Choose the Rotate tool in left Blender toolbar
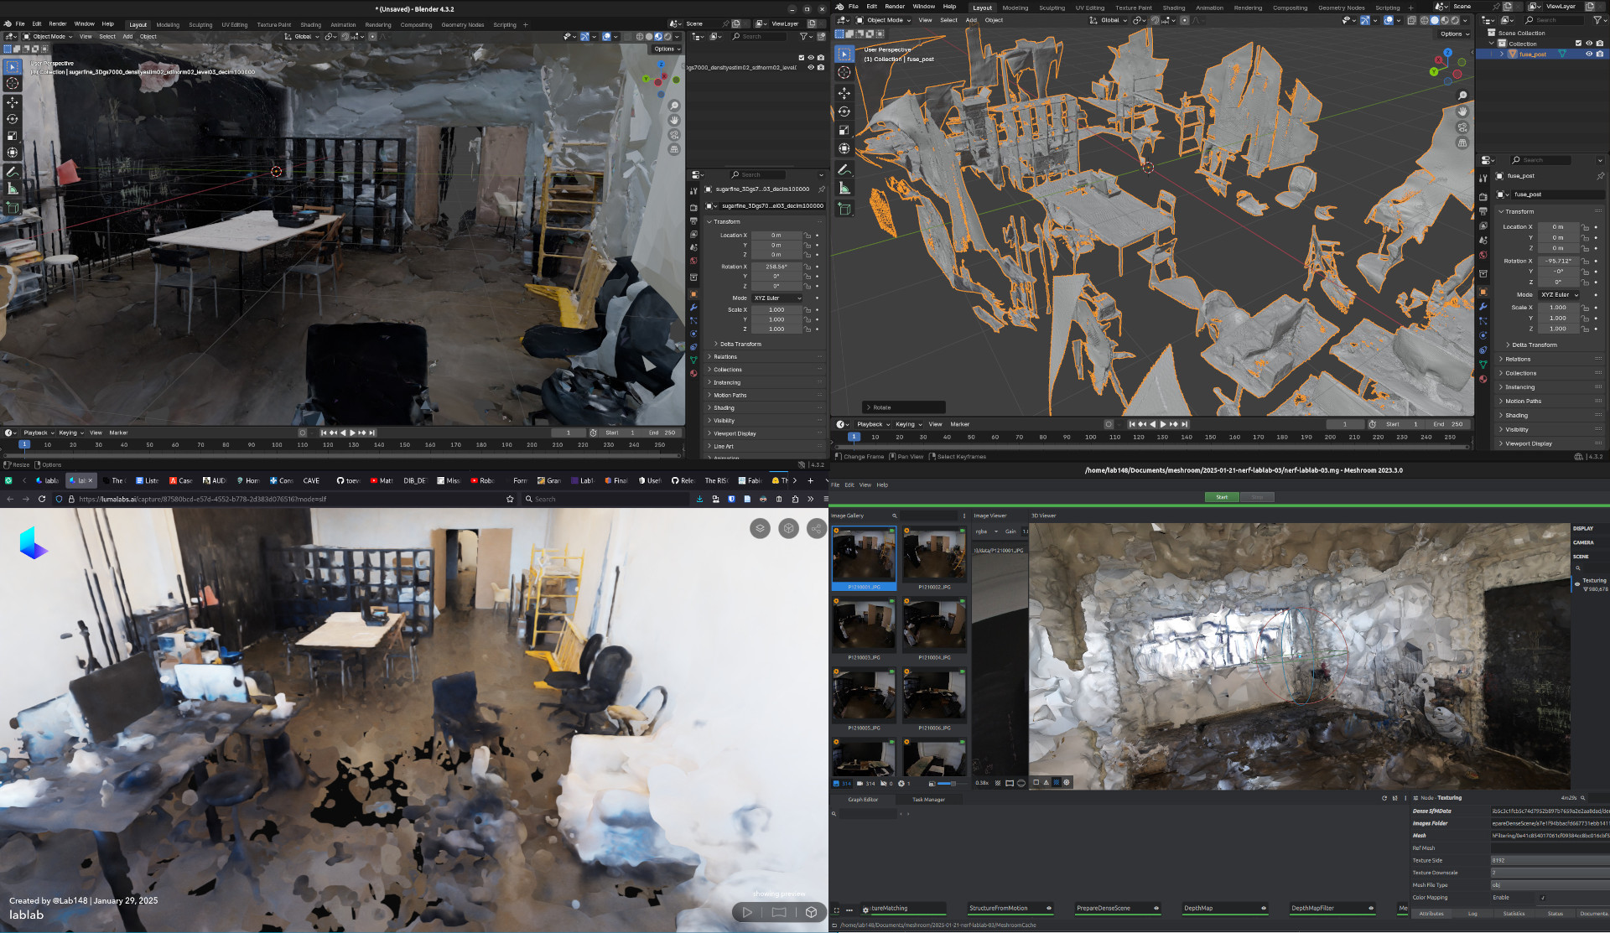1610x933 pixels. [12, 119]
